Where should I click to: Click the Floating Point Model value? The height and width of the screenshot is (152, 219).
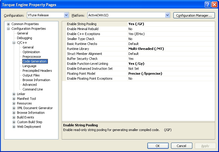[145, 74]
